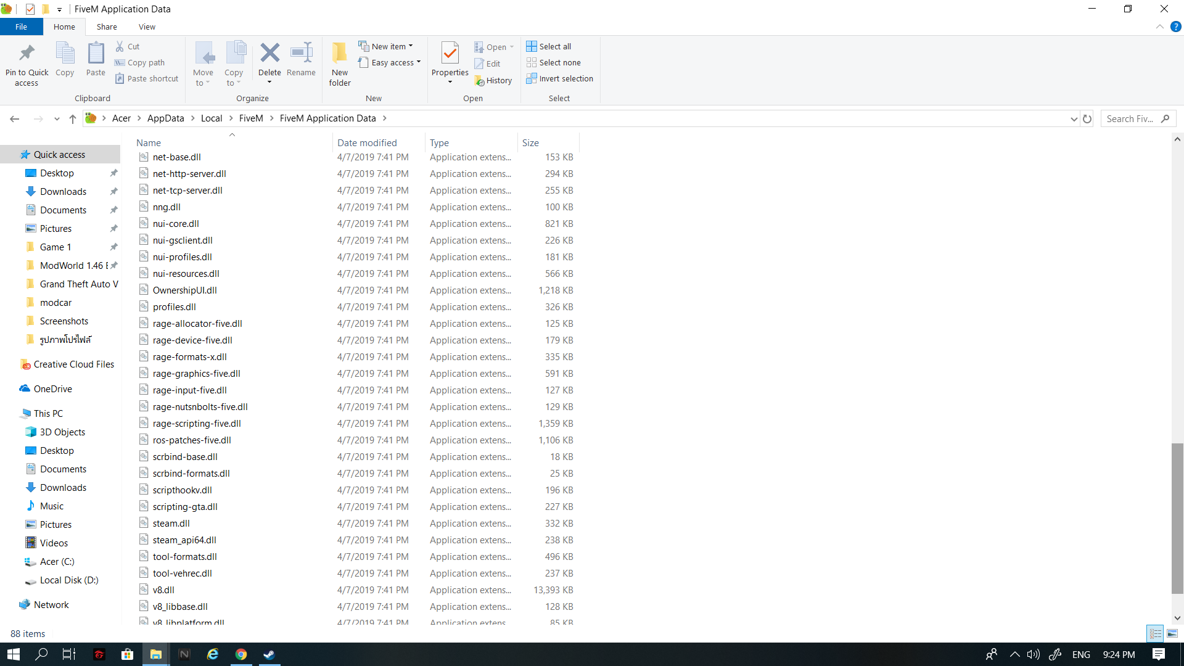Click the Delete red X icon
Image resolution: width=1184 pixels, height=666 pixels.
(x=269, y=53)
